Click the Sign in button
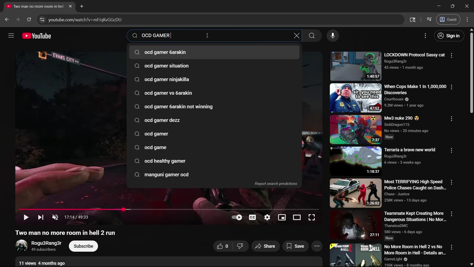Image resolution: width=474 pixels, height=267 pixels. tap(449, 36)
